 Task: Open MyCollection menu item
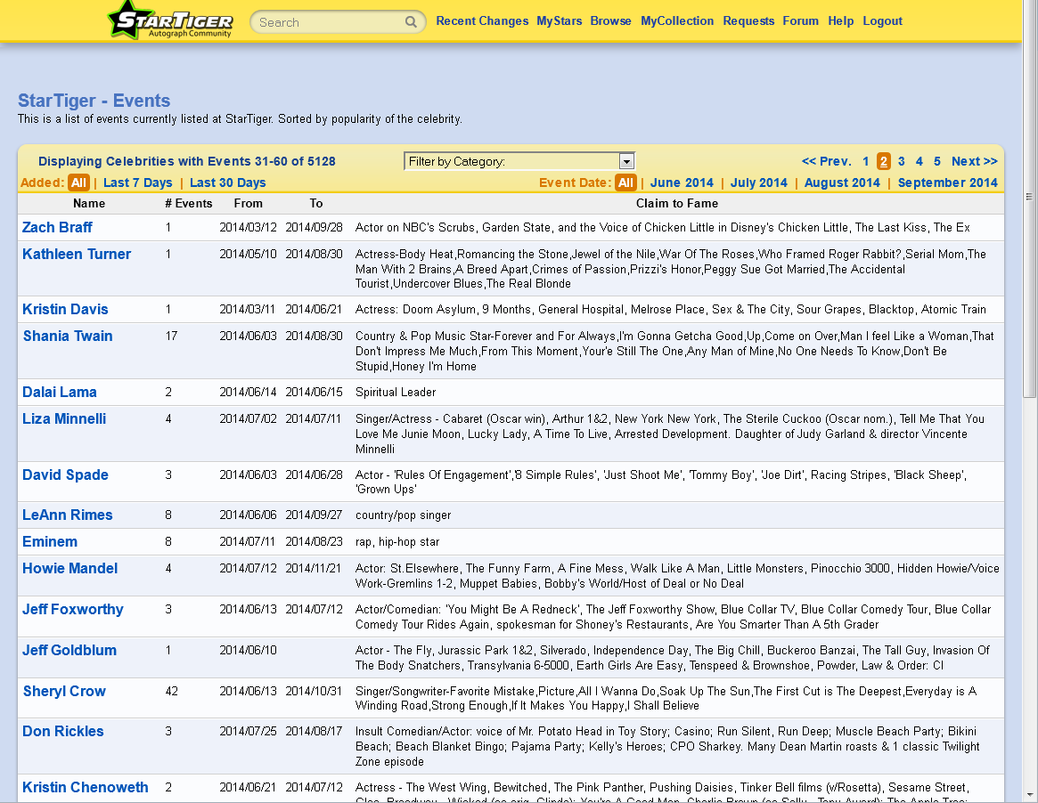[677, 20]
